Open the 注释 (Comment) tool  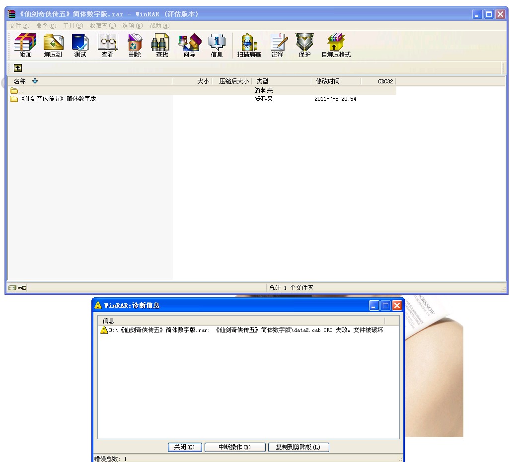[277, 45]
